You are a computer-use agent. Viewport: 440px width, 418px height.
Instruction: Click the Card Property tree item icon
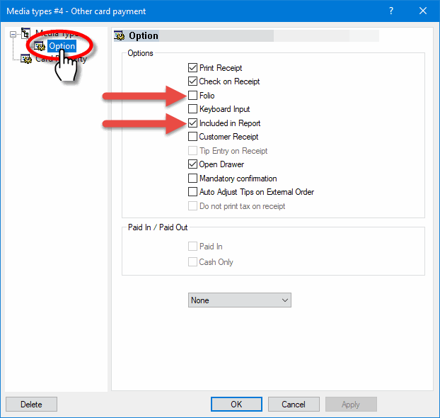(x=26, y=60)
